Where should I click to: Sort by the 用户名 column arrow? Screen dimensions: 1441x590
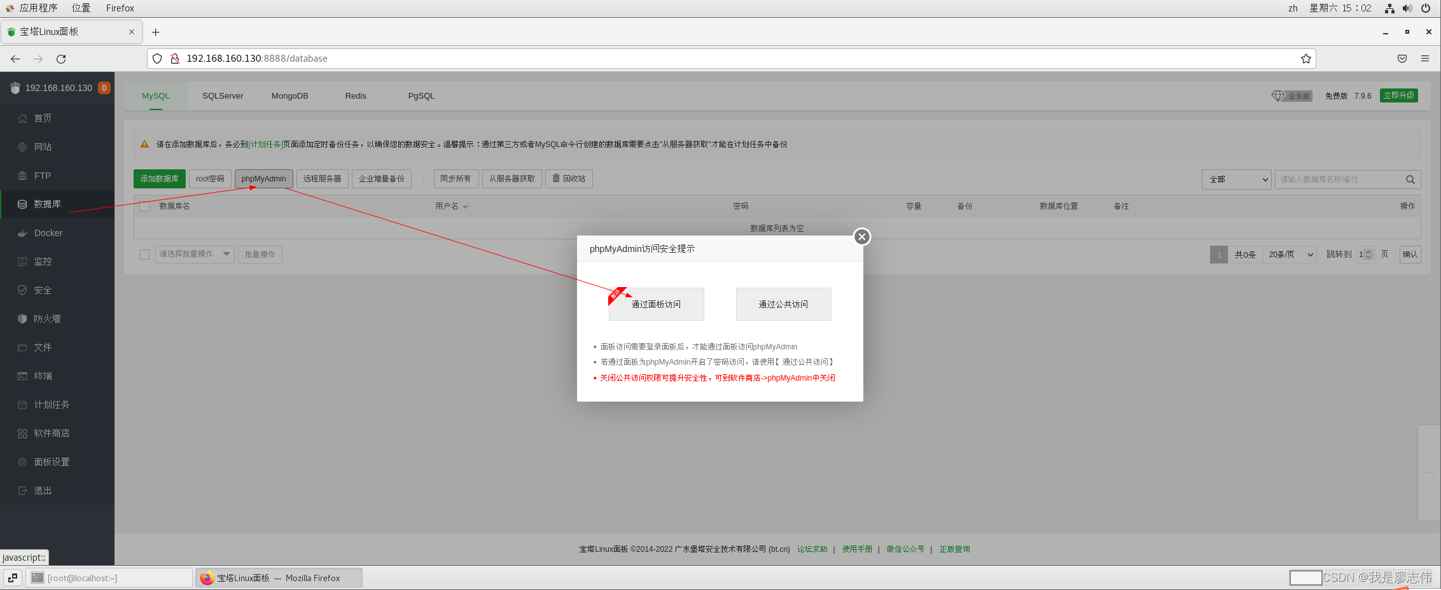466,207
